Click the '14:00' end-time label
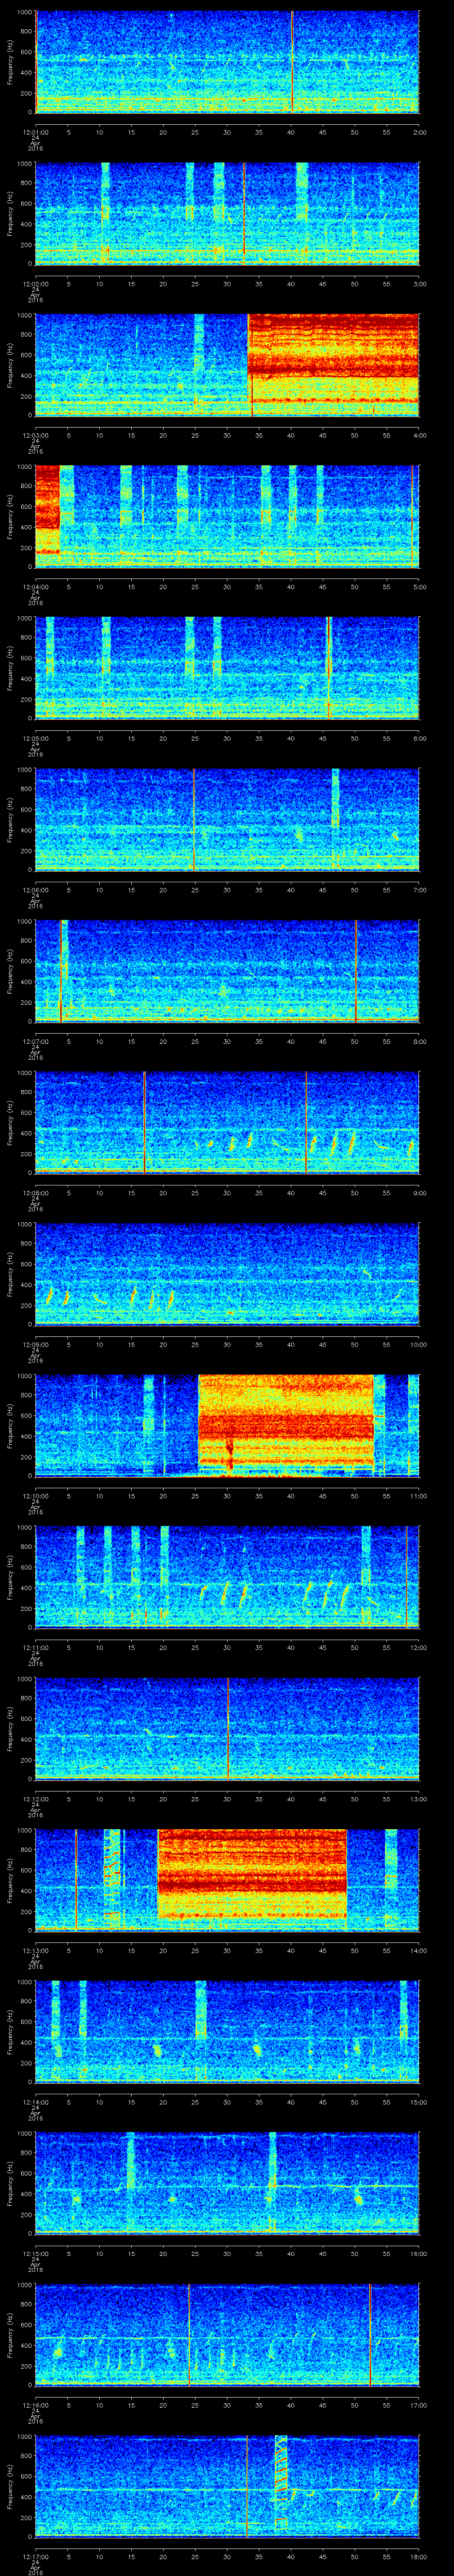The image size is (454, 2576). click(418, 1950)
